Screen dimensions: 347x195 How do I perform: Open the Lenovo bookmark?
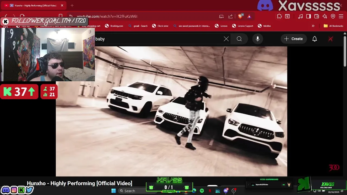tap(221, 26)
